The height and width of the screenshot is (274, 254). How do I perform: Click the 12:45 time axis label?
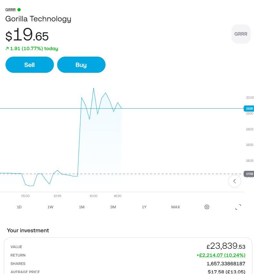[57, 196]
